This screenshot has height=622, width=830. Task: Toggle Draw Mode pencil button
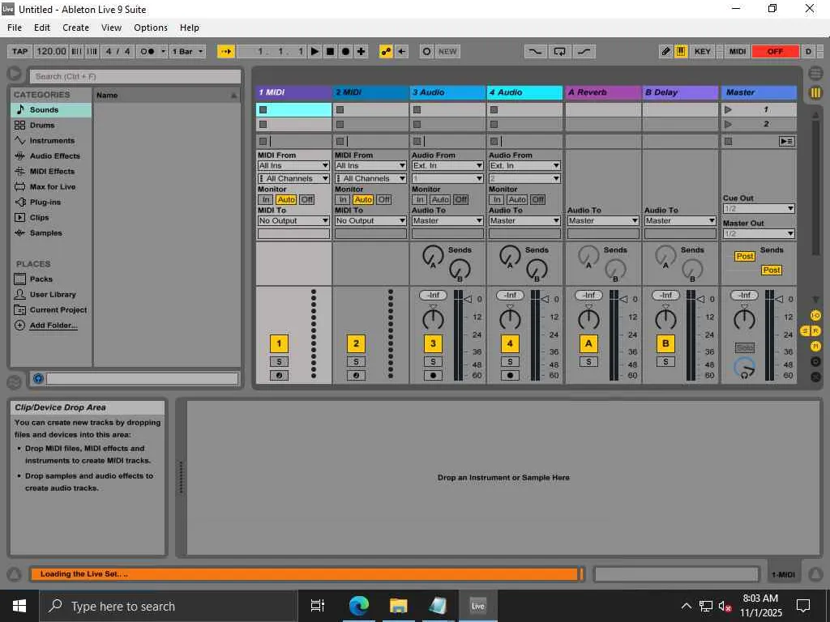[666, 51]
